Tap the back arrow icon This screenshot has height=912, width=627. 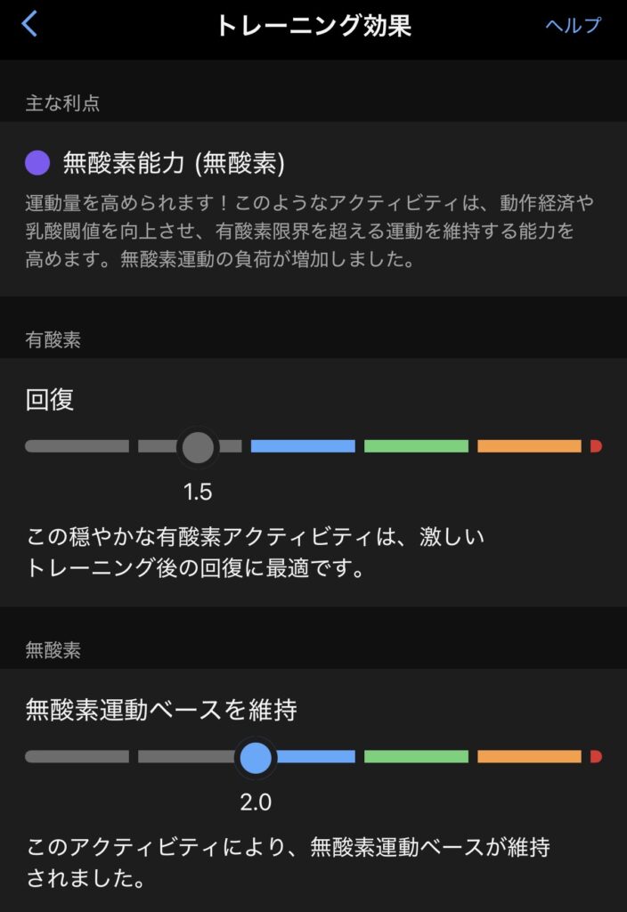(x=29, y=24)
